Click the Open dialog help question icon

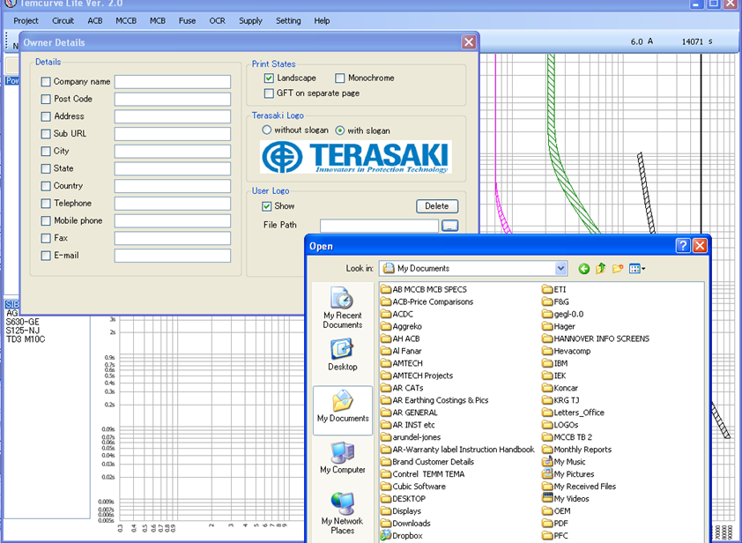(682, 246)
